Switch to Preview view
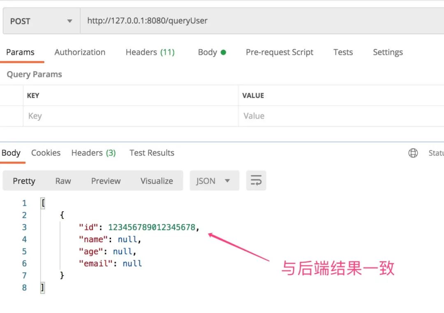The image size is (444, 313). (106, 181)
